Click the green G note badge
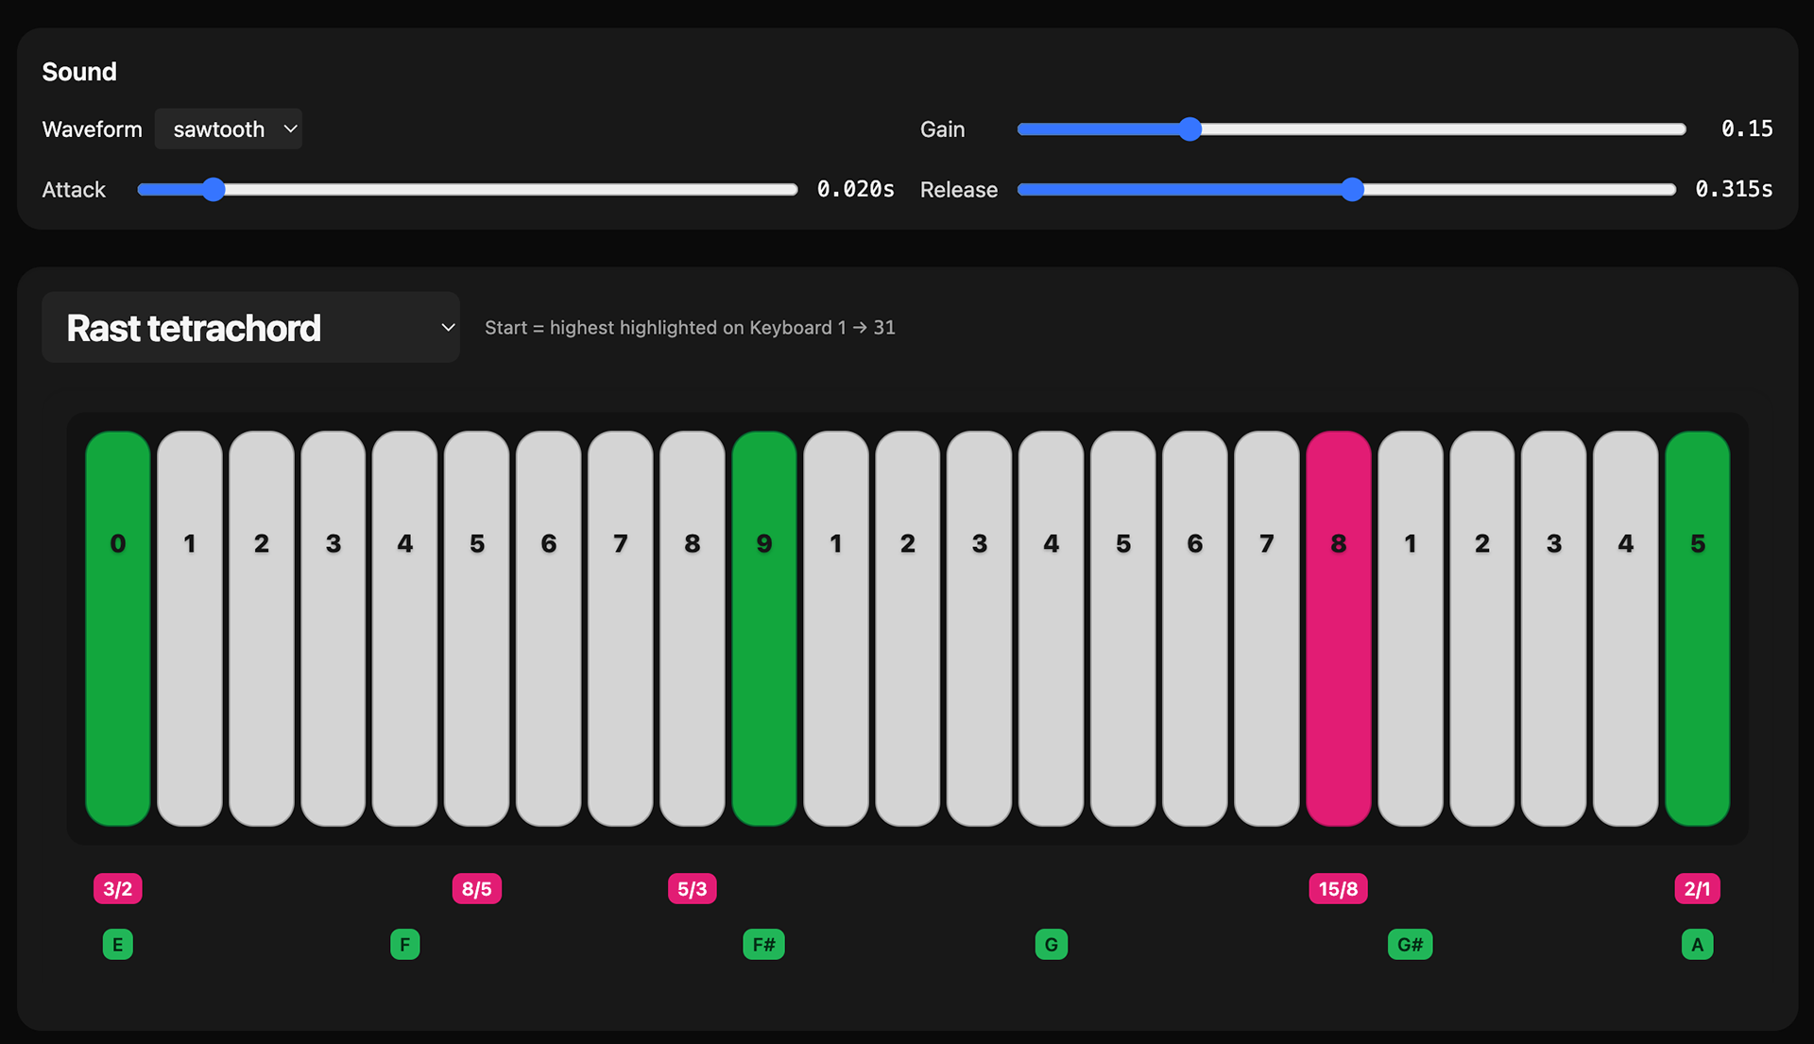The height and width of the screenshot is (1044, 1814). (1051, 945)
